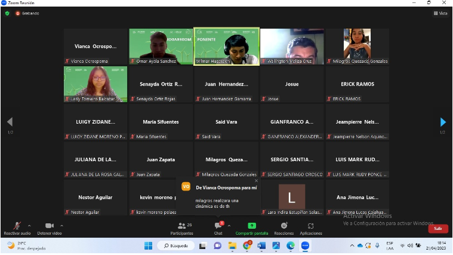Open the Vista layout menu
The image size is (453, 255).
(x=440, y=13)
